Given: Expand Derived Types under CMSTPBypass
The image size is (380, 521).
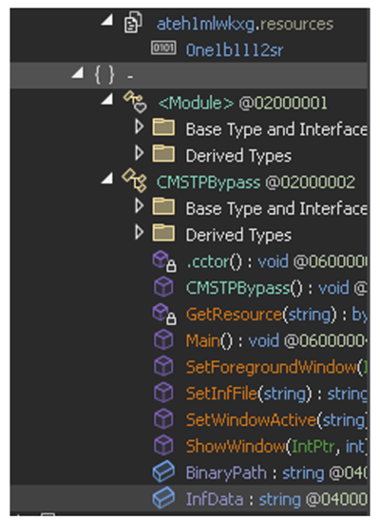Looking at the screenshot, I should [140, 233].
